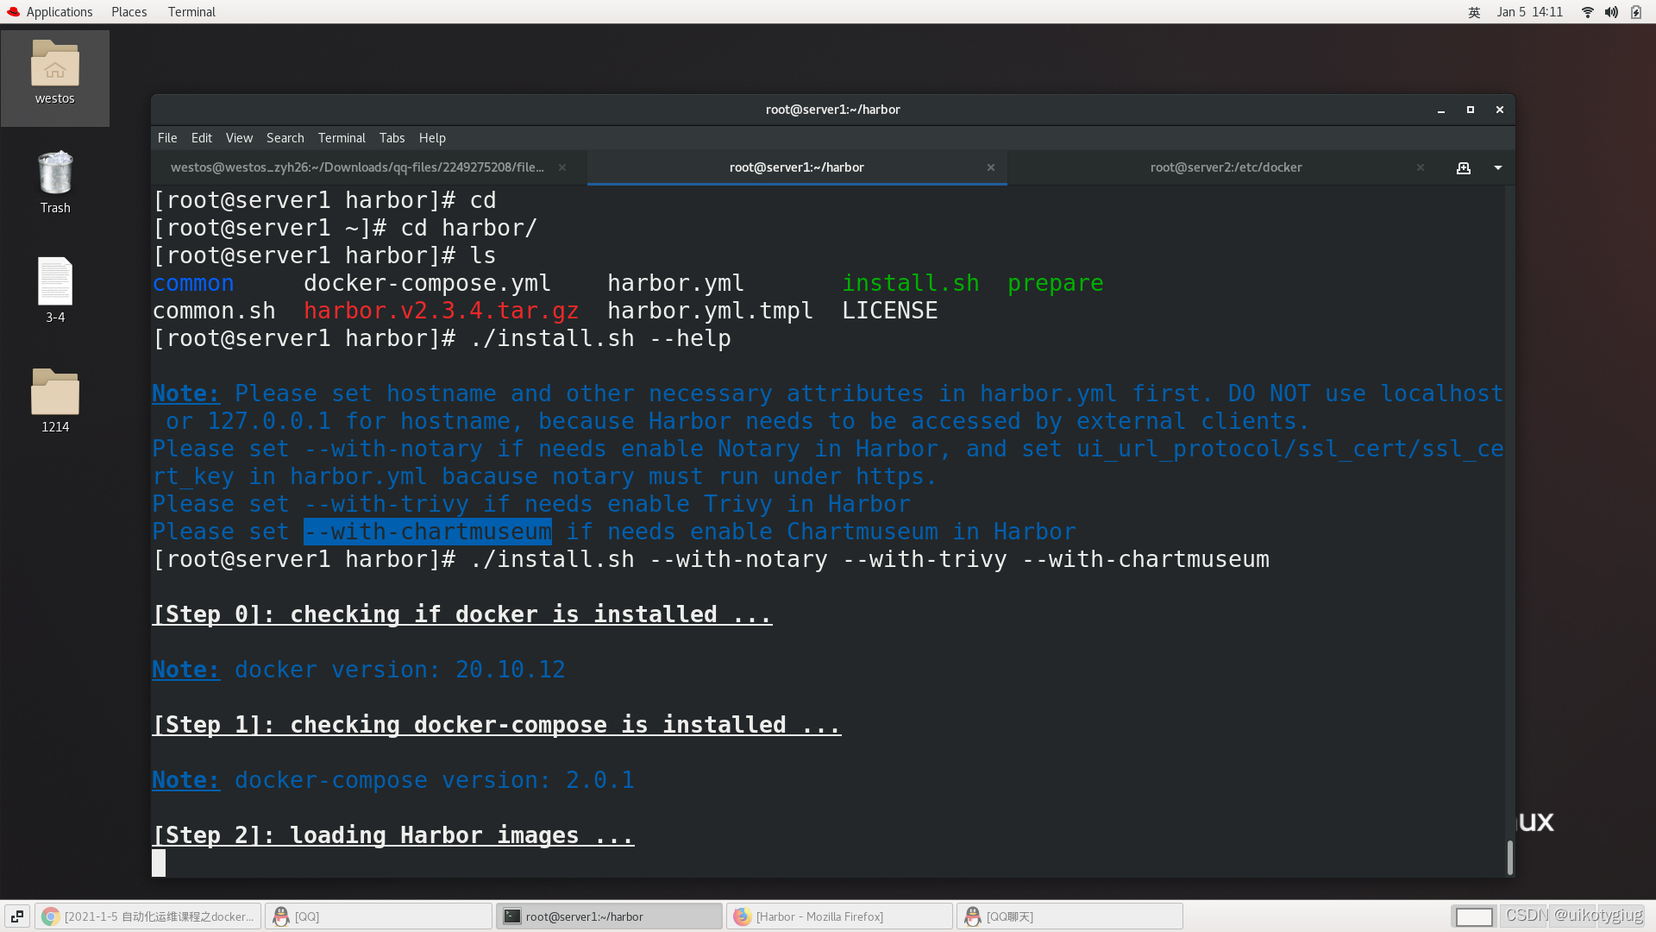
Task: Click the Wi-Fi network status icon
Action: click(x=1587, y=12)
